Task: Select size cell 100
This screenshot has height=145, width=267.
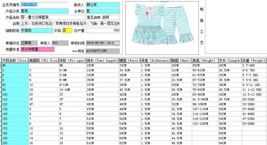Action: click(15, 94)
